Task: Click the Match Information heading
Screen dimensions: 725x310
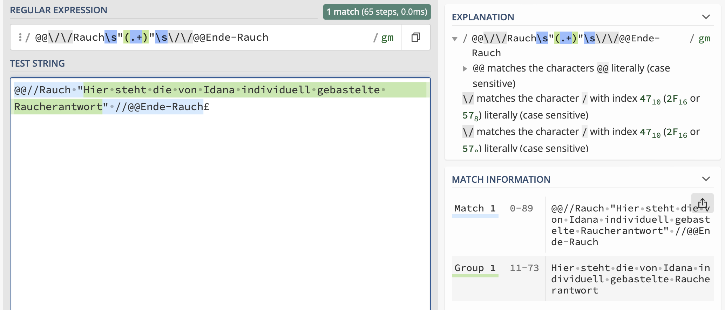Action: [501, 180]
